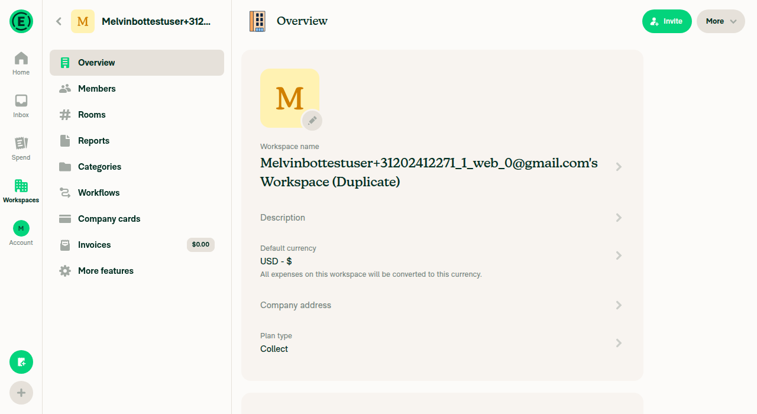Click the $0.00 invoices badge
The image size is (757, 414).
(x=200, y=244)
